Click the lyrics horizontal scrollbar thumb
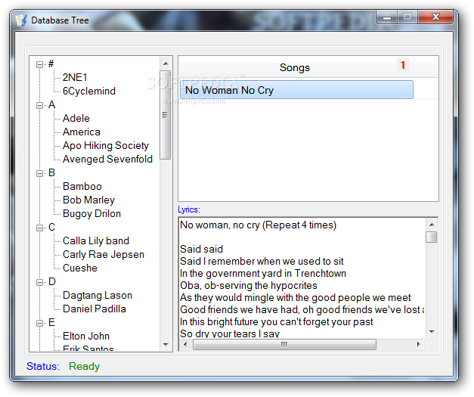The height and width of the screenshot is (397, 474). click(284, 344)
